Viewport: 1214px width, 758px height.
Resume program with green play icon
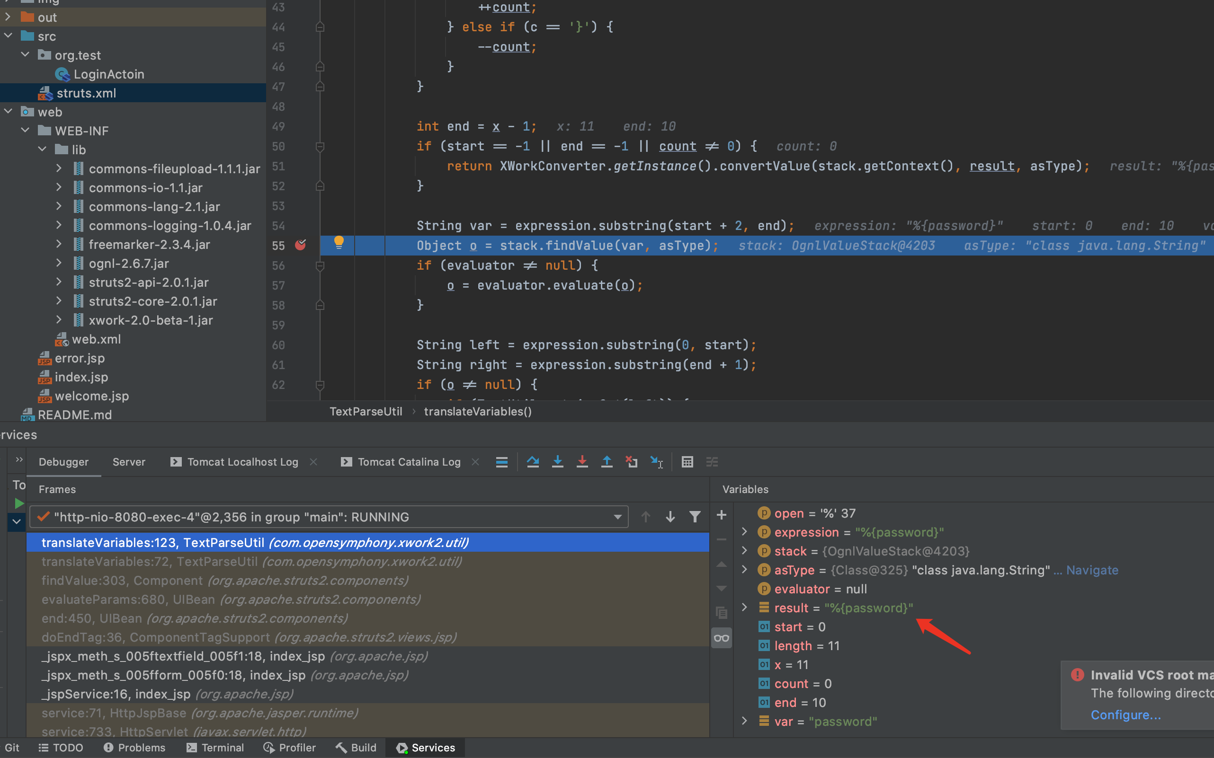[x=19, y=503]
